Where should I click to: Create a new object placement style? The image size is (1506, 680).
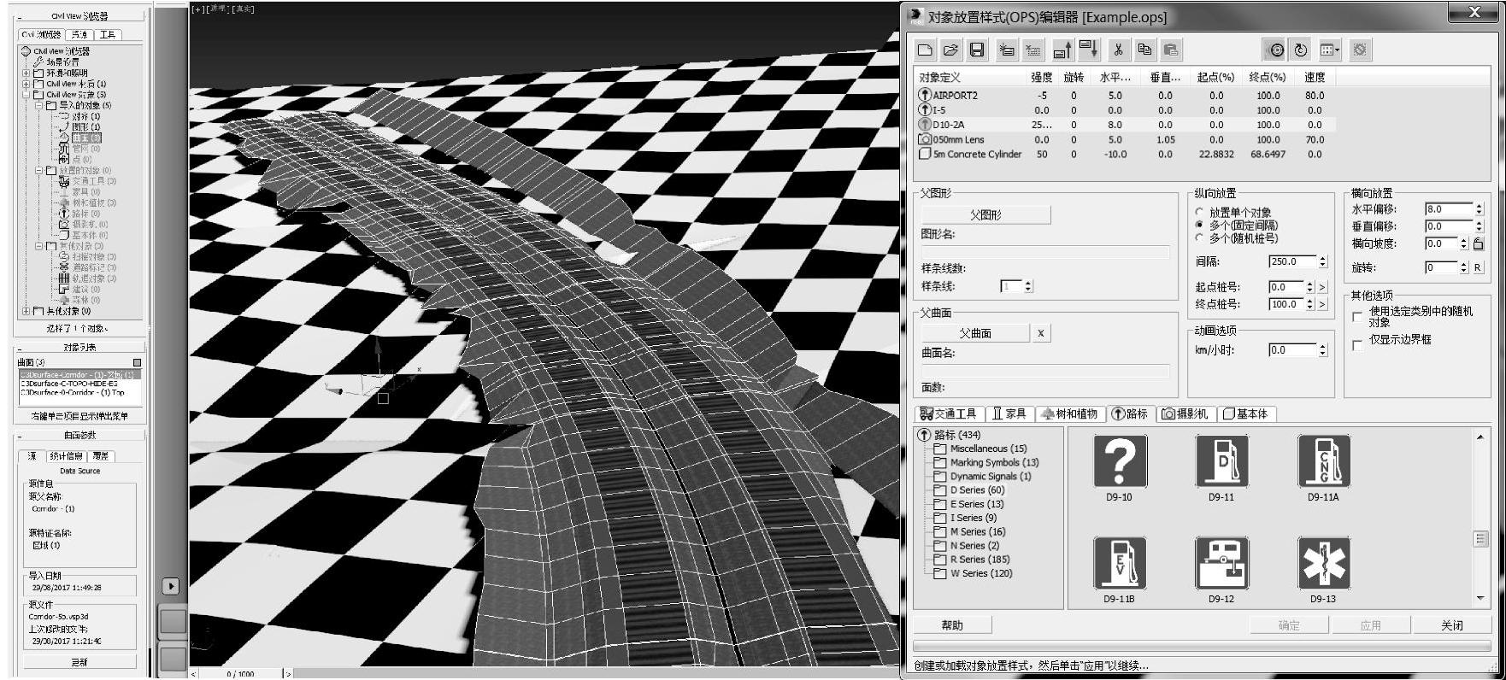point(925,50)
